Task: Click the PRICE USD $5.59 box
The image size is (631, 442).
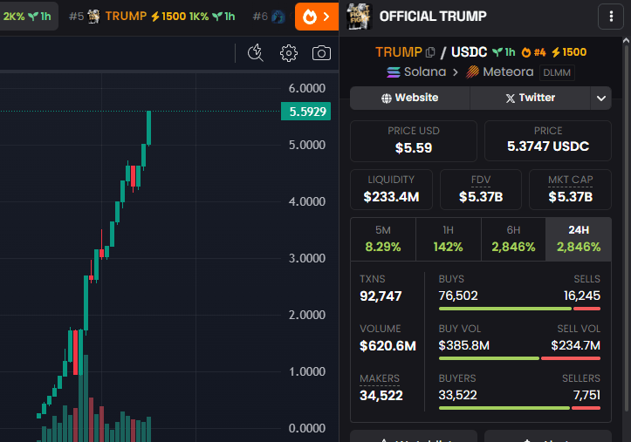Action: pos(414,141)
